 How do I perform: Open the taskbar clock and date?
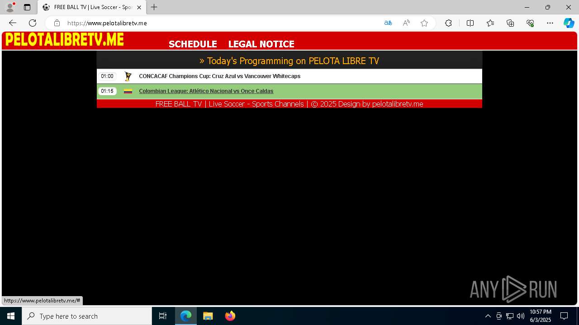click(540, 316)
